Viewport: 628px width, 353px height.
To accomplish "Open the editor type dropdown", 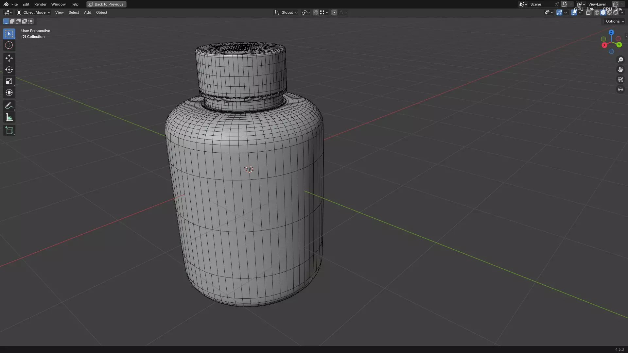I will (x=8, y=12).
